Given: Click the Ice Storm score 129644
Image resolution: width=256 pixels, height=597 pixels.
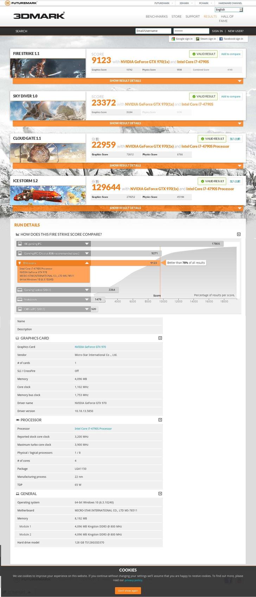Looking at the screenshot, I should coord(106,187).
